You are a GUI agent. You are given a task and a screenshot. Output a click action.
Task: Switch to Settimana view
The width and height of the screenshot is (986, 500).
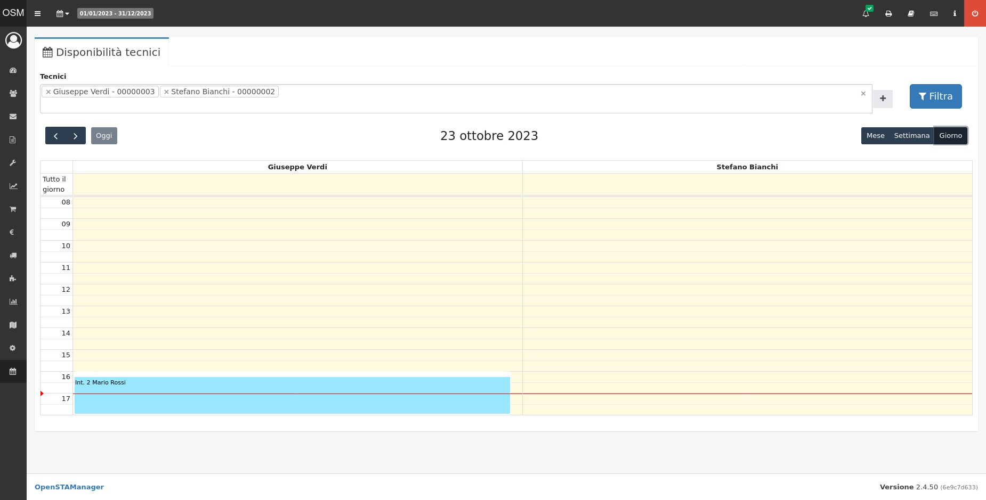[x=911, y=136]
